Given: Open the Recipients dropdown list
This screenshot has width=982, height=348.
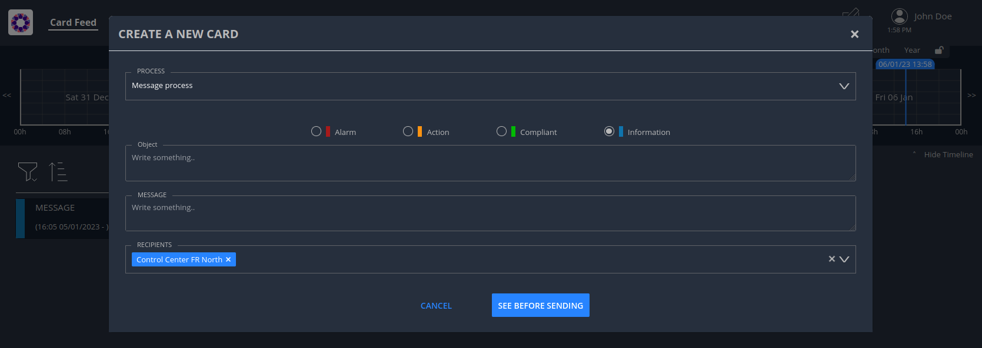Looking at the screenshot, I should coord(844,259).
